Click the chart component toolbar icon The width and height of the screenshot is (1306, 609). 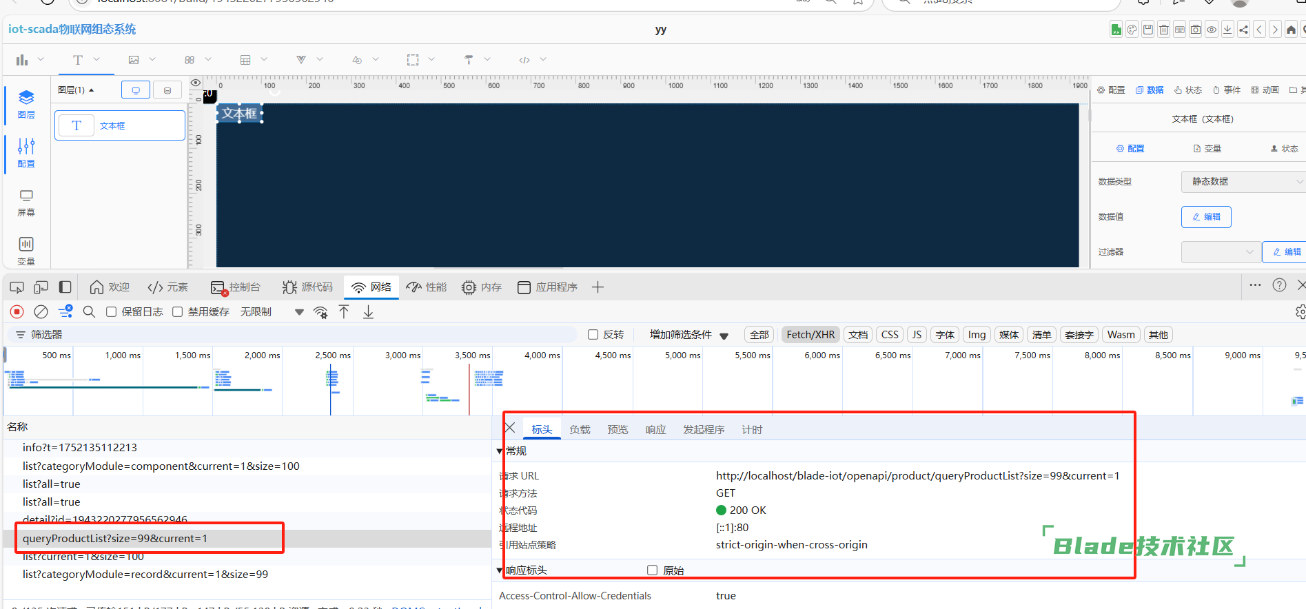[22, 60]
